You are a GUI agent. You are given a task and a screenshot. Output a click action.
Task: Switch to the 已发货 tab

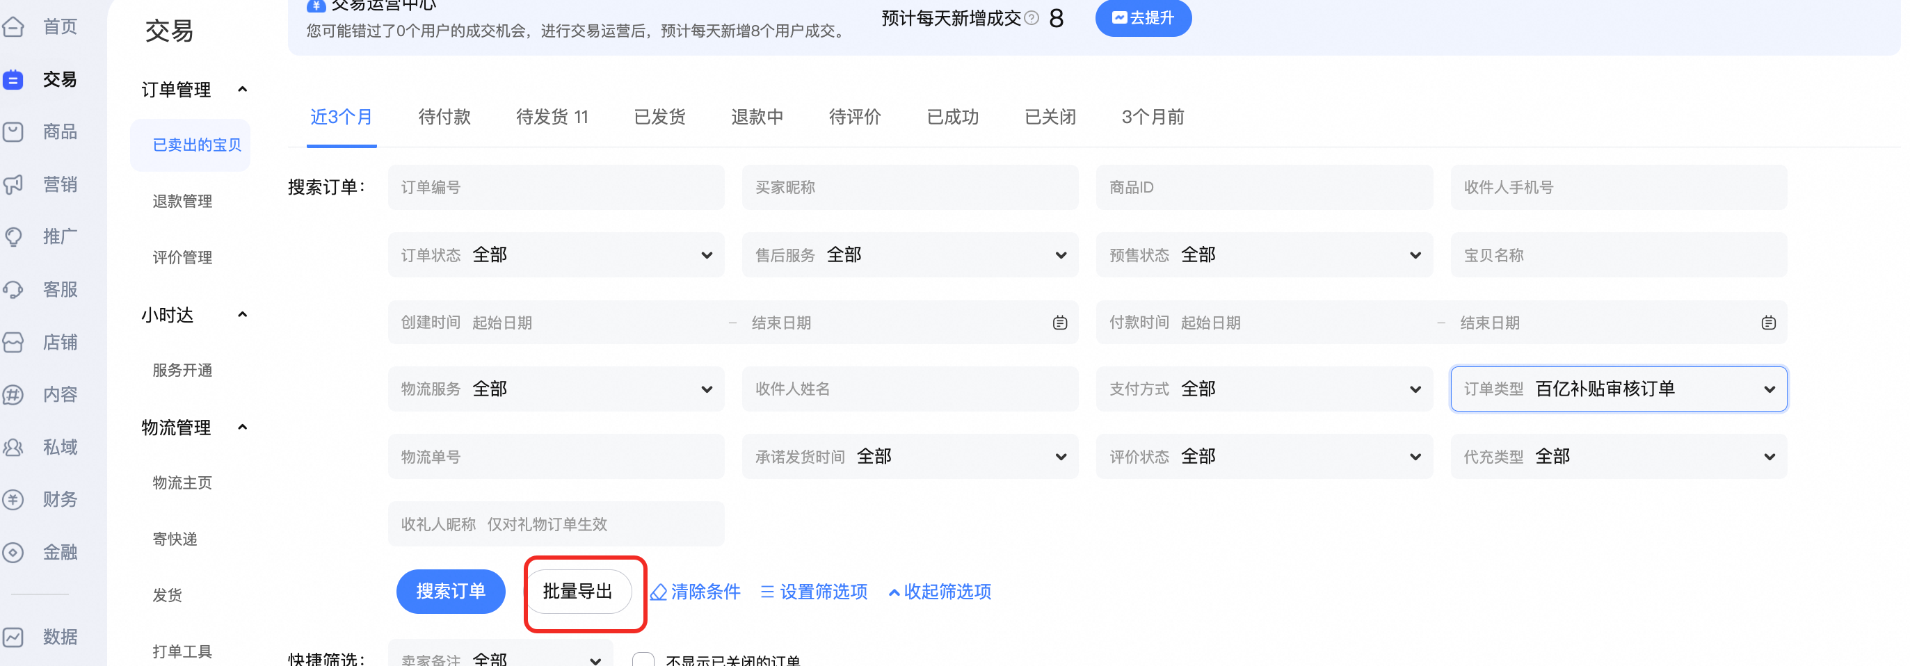click(659, 117)
